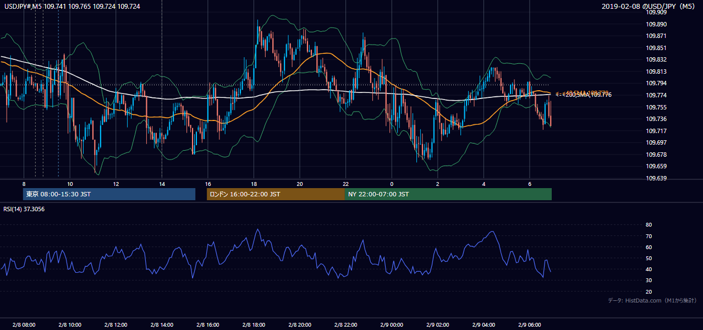The image size is (703, 330).
Task: Click RSI scale level 30
Action: click(x=649, y=280)
